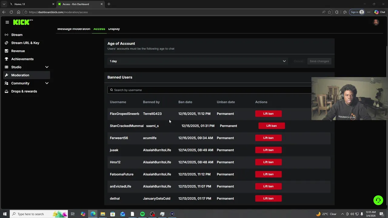Refresh the current page

click(x=11, y=12)
